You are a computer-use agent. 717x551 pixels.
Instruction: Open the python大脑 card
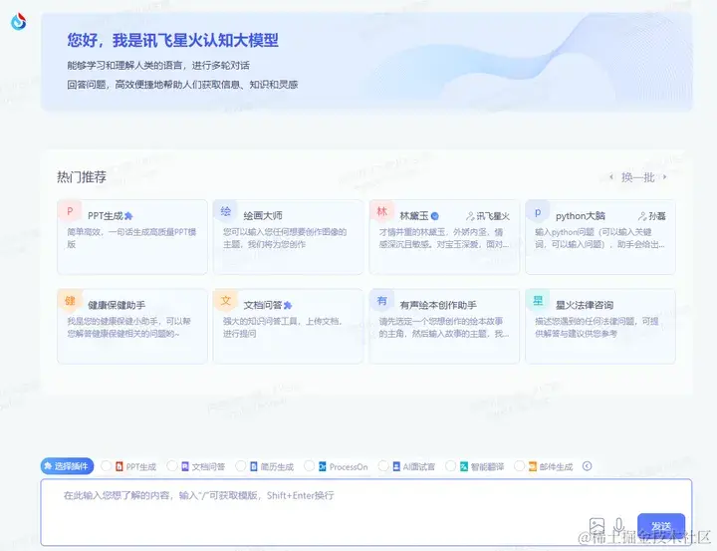[600, 237]
